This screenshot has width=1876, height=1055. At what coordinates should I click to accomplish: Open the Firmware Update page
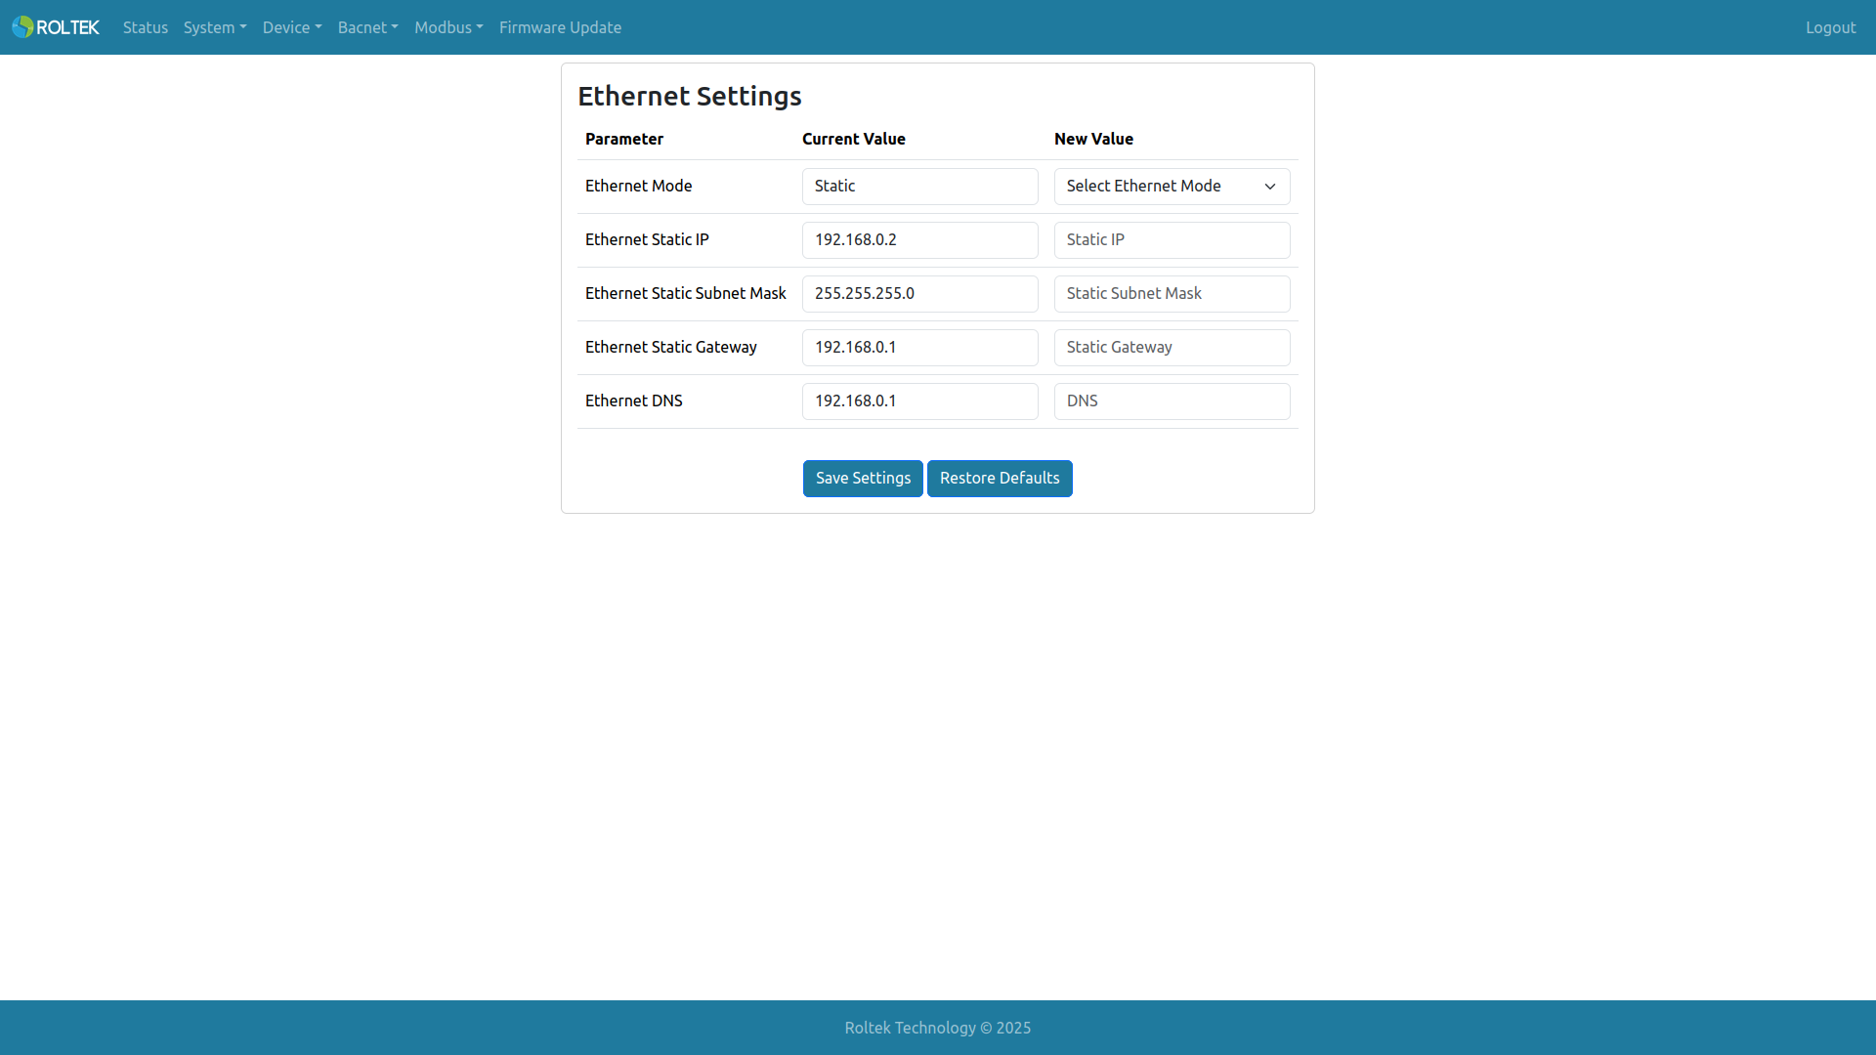click(x=560, y=27)
